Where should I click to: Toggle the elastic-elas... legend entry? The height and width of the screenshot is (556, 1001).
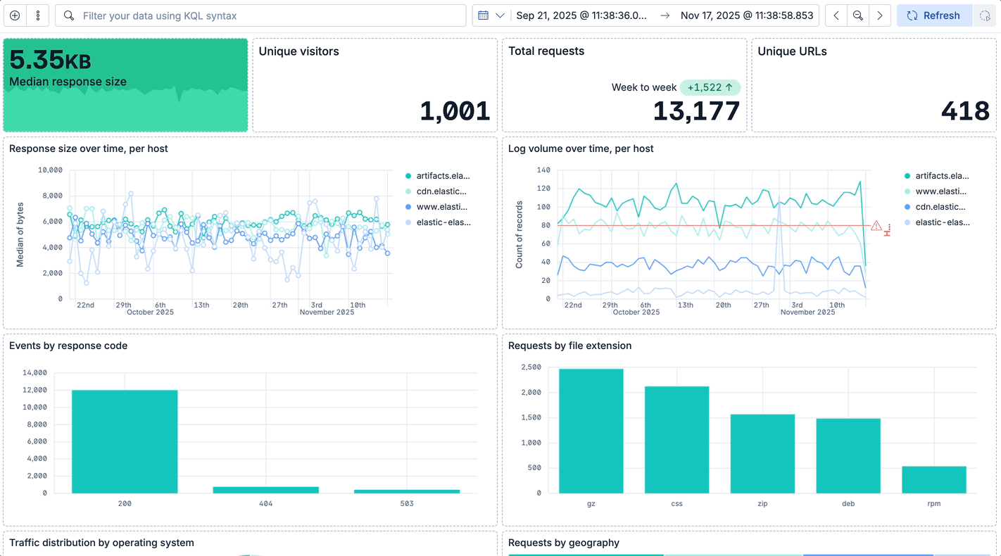click(x=443, y=222)
